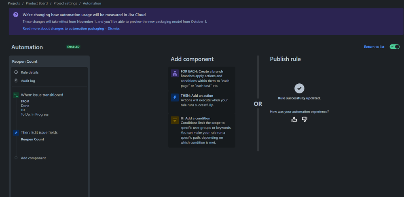The height and width of the screenshot is (197, 404).
Task: Click the Reopen Count rule title
Action: tap(25, 61)
